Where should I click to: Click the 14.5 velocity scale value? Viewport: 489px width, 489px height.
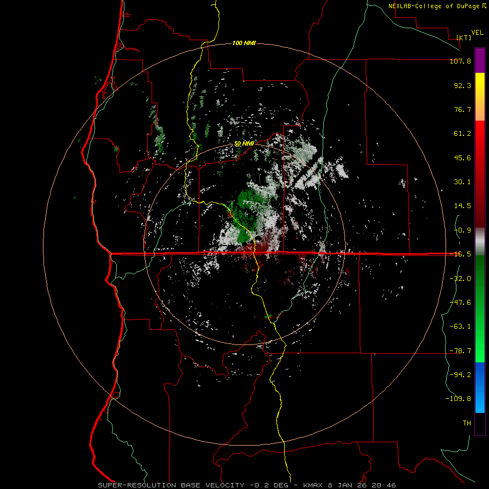pos(462,206)
